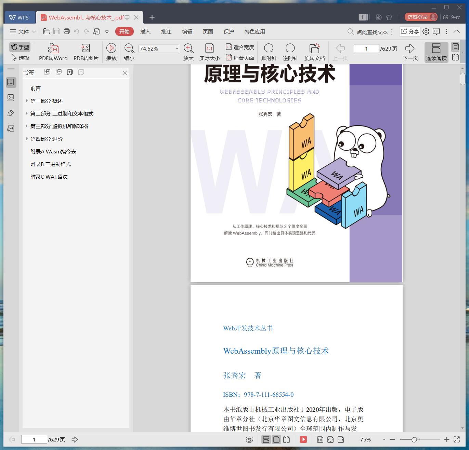The width and height of the screenshot is (469, 450).
Task: Show bookmarks panel in sidebar
Action: pyautogui.click(x=11, y=82)
